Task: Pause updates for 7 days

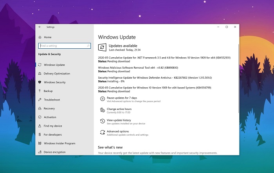Action: (x=122, y=98)
